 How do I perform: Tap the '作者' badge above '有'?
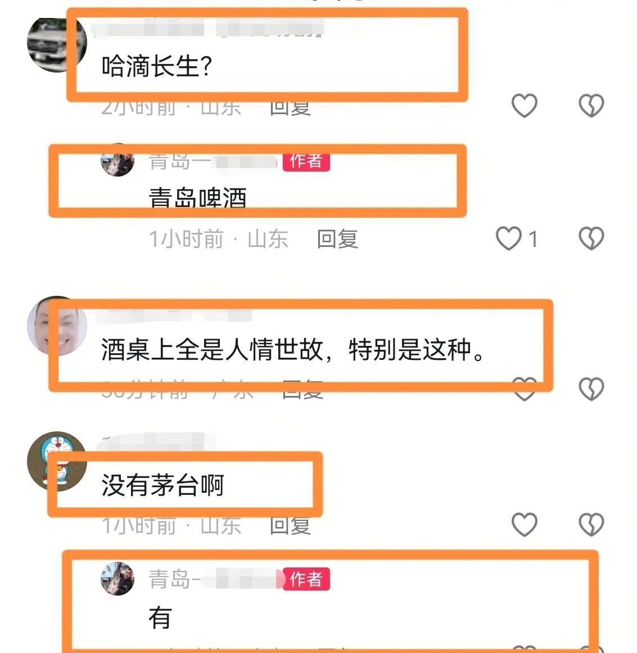pyautogui.click(x=306, y=579)
